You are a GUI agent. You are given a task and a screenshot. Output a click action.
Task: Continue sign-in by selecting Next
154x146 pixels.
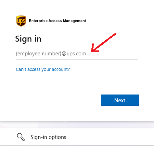coord(120,100)
